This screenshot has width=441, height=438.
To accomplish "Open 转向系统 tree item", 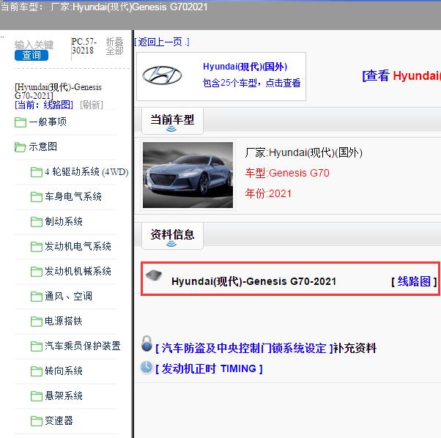I will coord(64,371).
